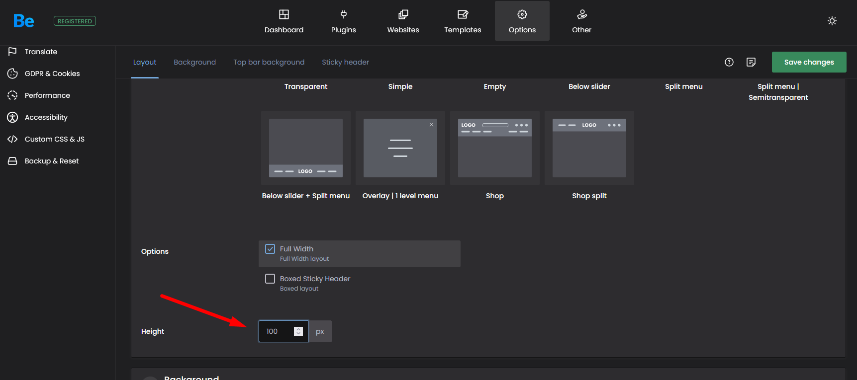The image size is (857, 380).
Task: Switch to the Background tab
Action: click(194, 62)
